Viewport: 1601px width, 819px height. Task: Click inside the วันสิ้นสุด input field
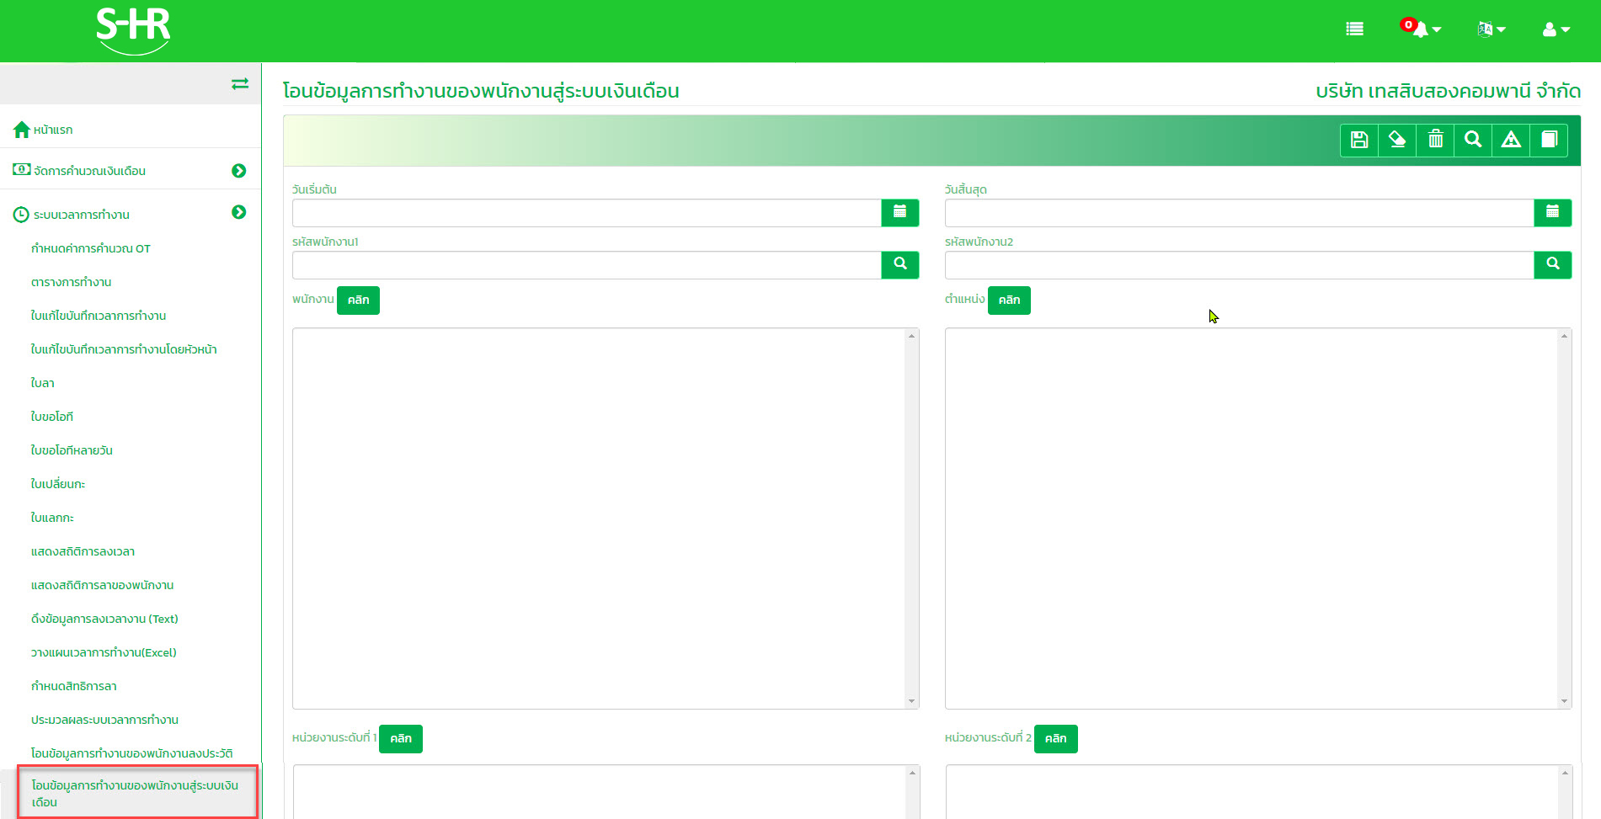pos(1238,213)
